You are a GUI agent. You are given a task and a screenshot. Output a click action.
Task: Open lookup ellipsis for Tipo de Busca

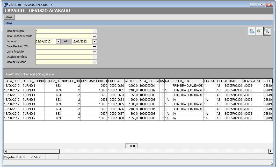point(95,31)
